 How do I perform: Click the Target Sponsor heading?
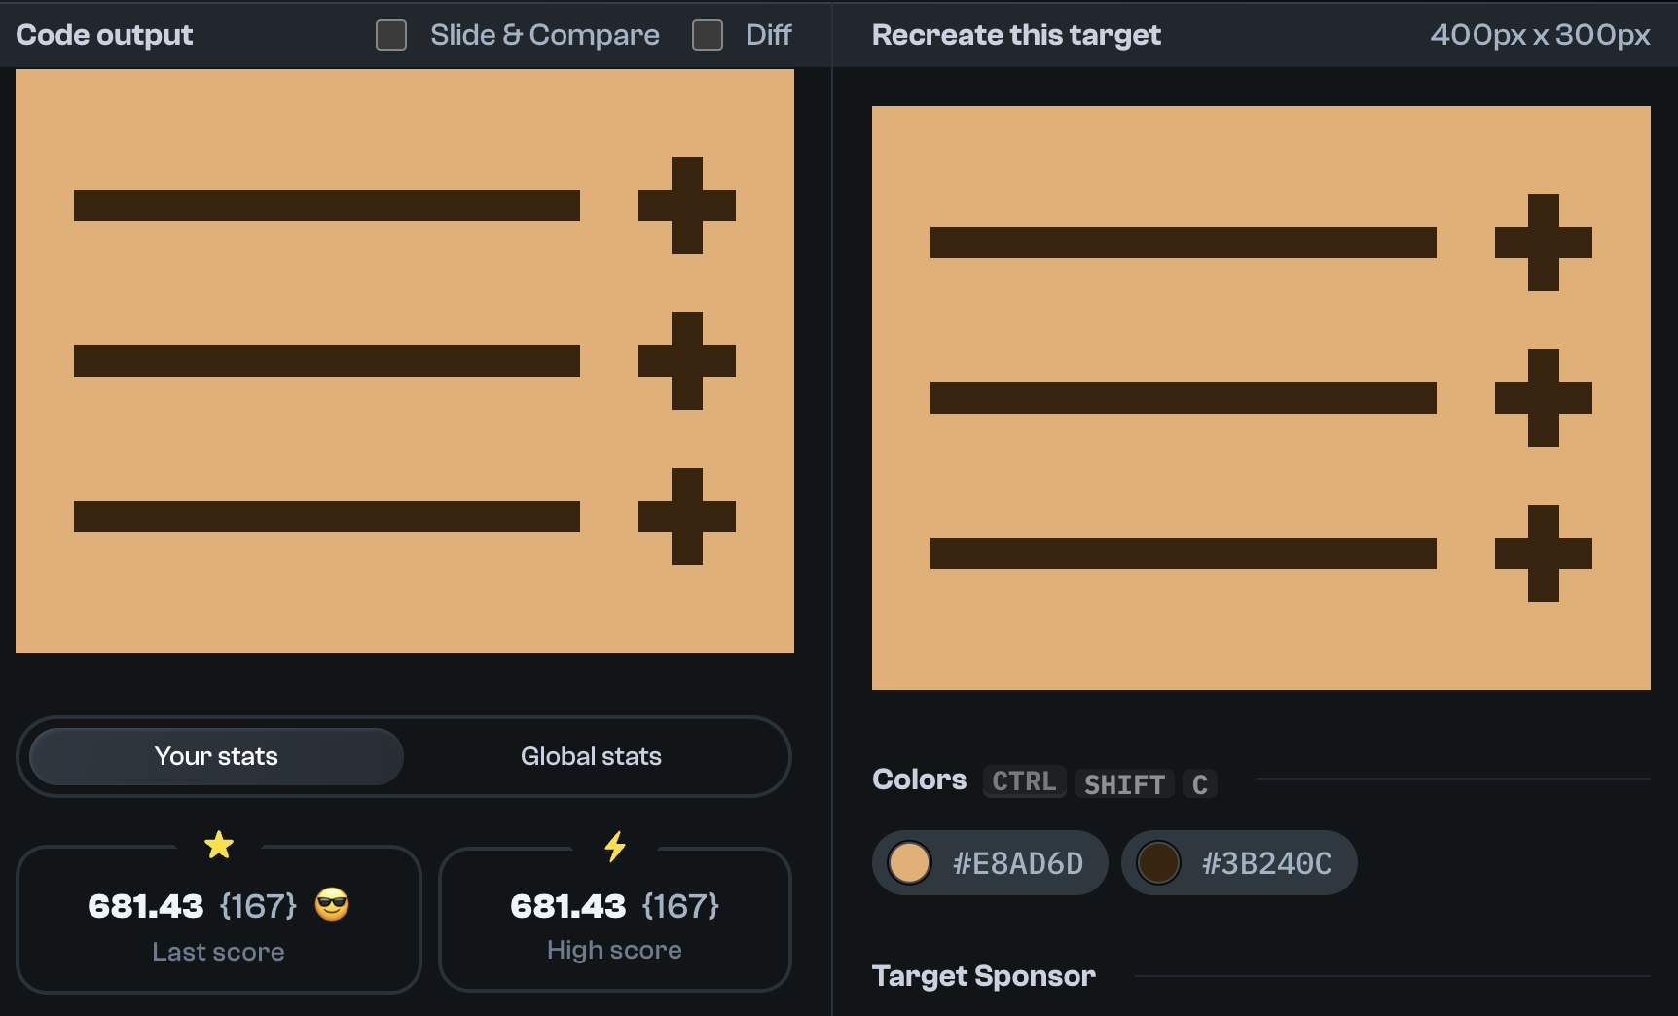coord(984,976)
